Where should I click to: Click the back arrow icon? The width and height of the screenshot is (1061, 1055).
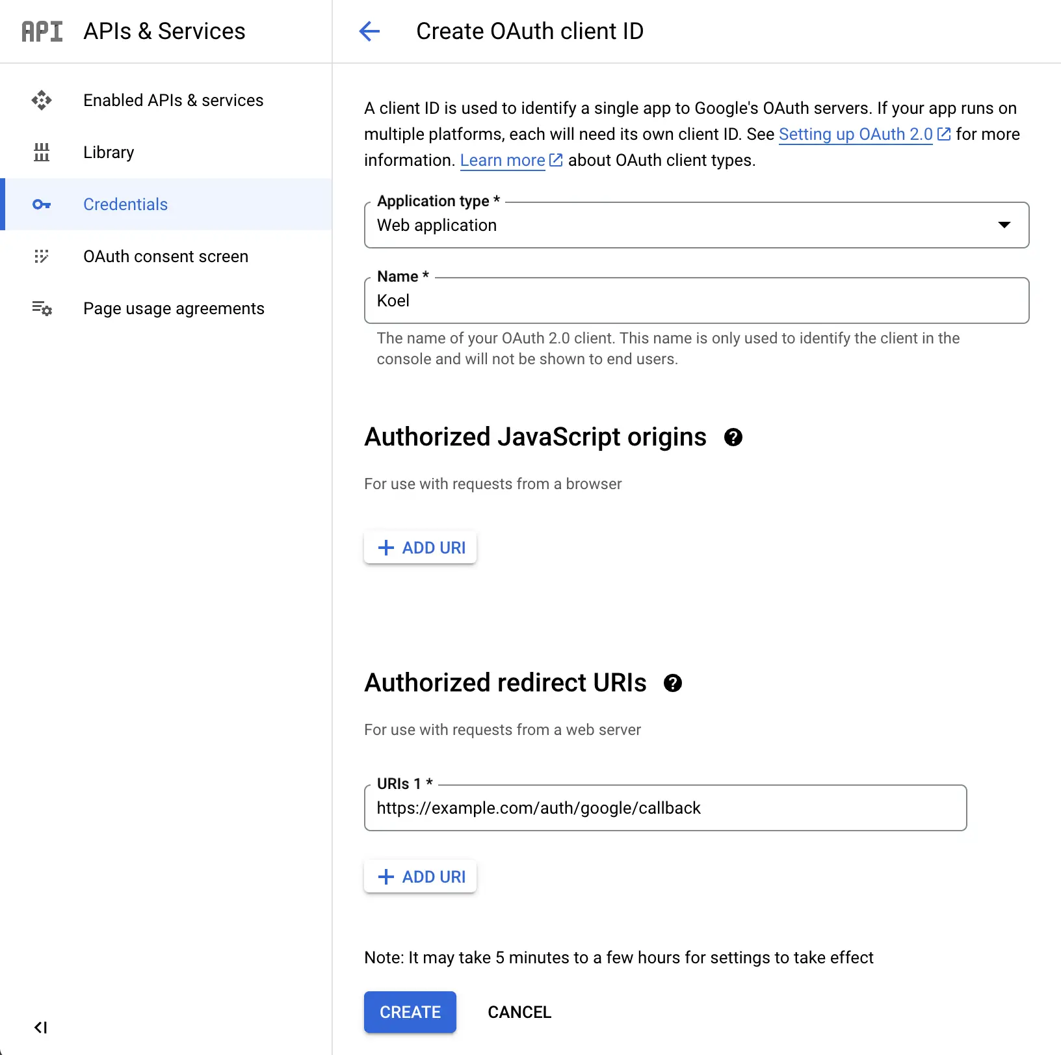point(369,31)
